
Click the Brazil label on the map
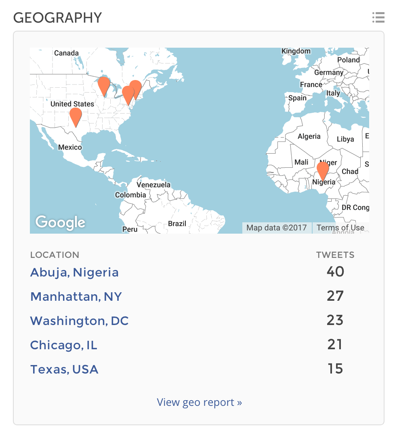[x=177, y=224]
